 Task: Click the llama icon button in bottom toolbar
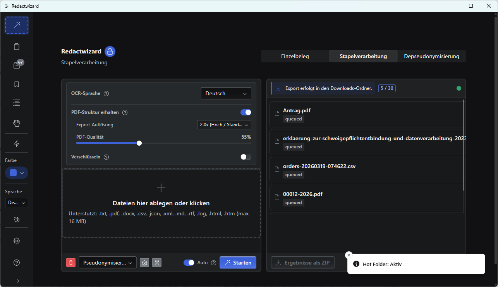(157, 263)
